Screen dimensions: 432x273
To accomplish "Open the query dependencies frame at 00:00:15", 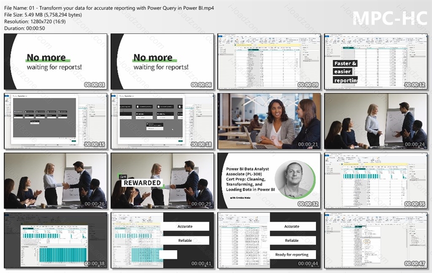I will point(55,121).
